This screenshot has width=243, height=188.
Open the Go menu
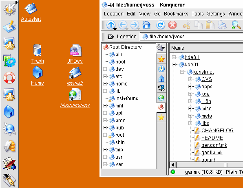(x=157, y=14)
